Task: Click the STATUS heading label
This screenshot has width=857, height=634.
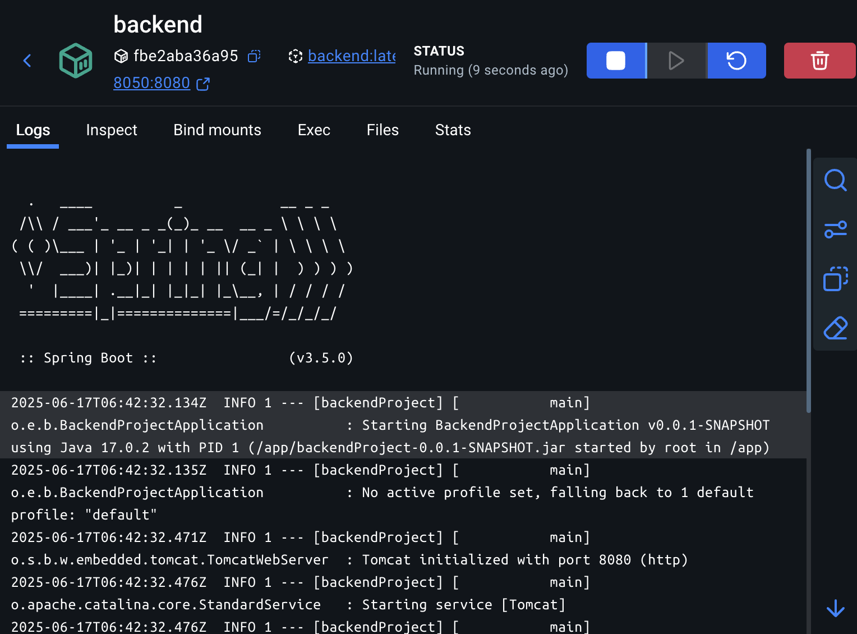Action: [439, 51]
